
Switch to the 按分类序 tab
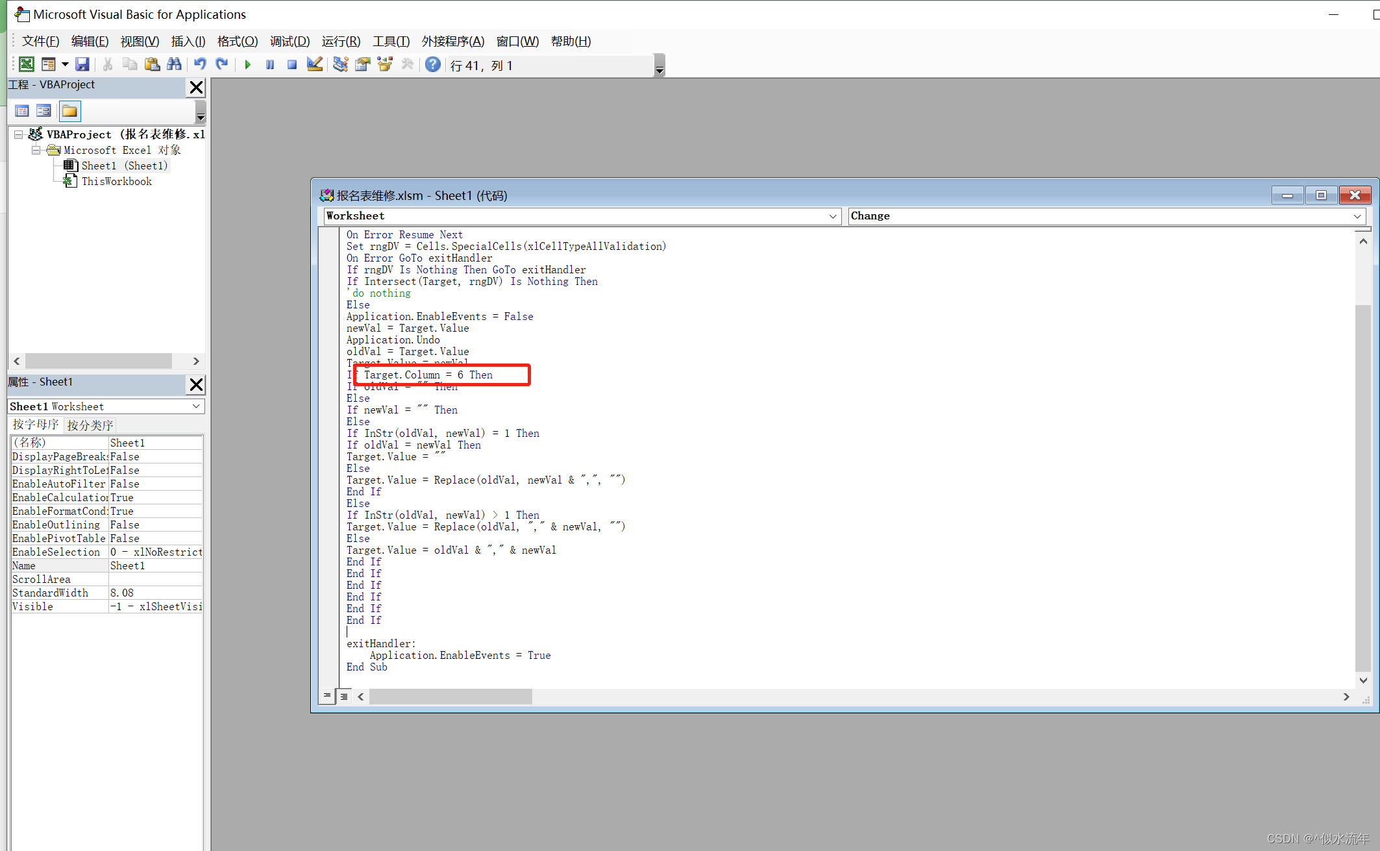[90, 425]
